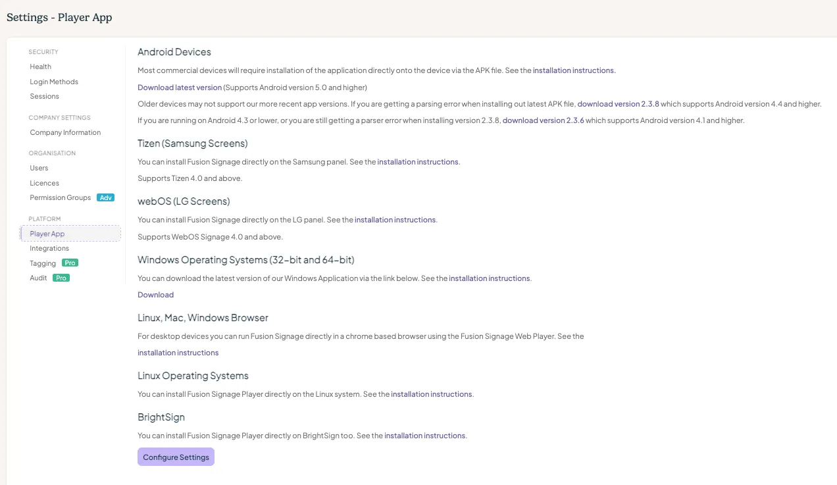This screenshot has width=837, height=485.
Task: Click the 'Android Devices' heading
Action: [x=174, y=52]
